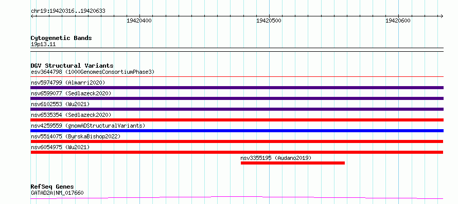Open variant nsv5514075 (ByrskaBishop2022) label
This screenshot has height=204, width=458.
[76, 136]
